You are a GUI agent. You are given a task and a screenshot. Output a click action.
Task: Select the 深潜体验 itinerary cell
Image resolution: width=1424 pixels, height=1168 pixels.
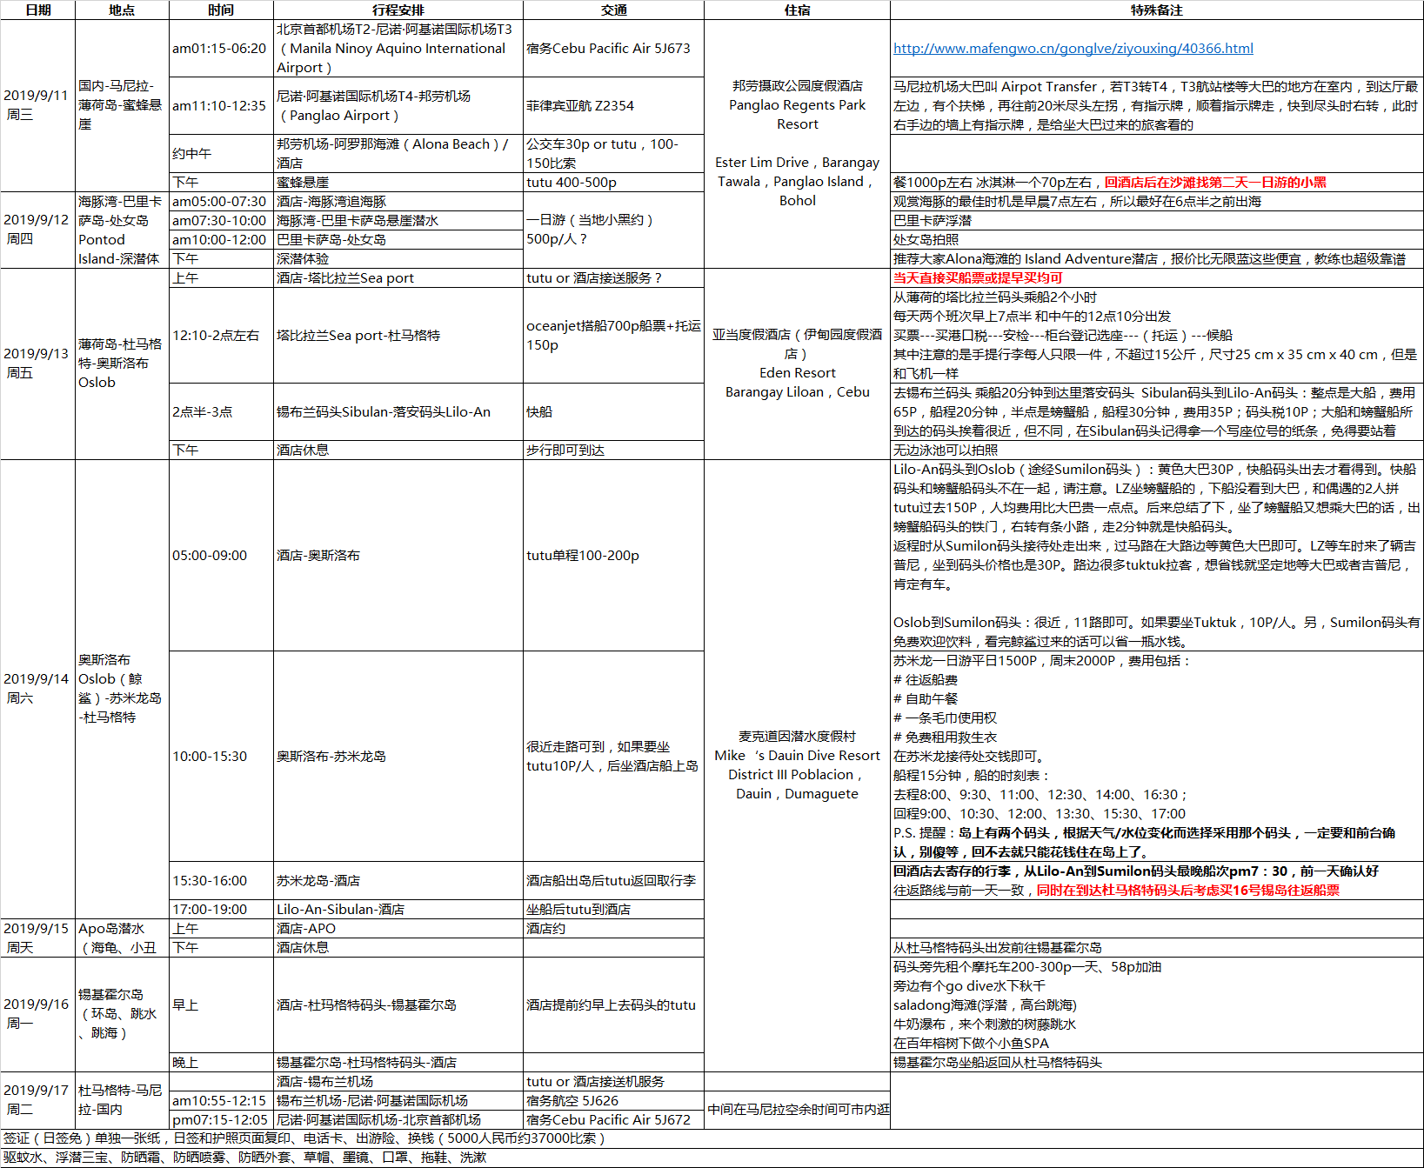pyautogui.click(x=398, y=259)
